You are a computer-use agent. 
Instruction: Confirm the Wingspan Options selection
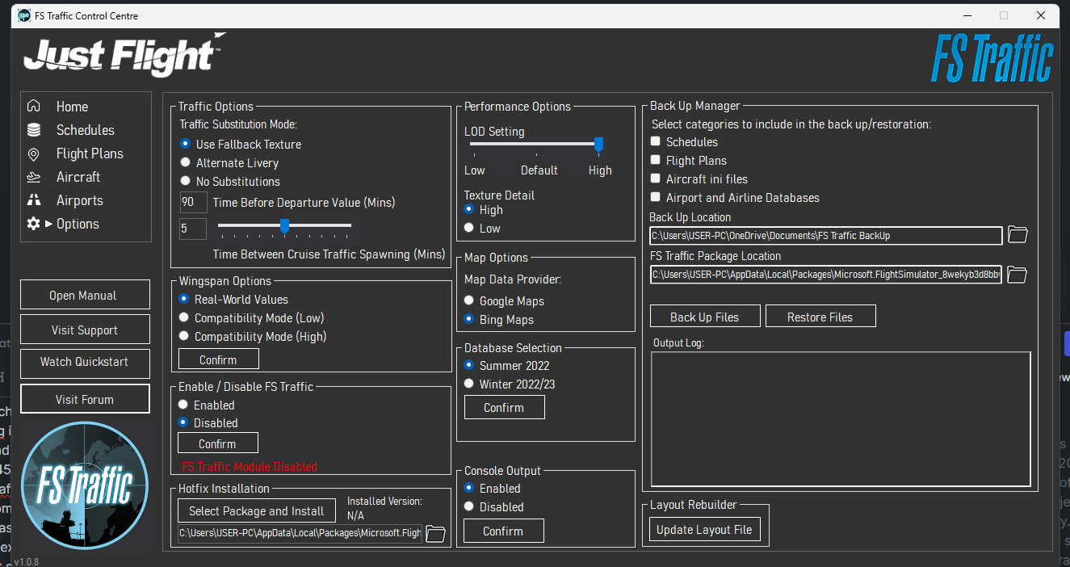point(218,359)
